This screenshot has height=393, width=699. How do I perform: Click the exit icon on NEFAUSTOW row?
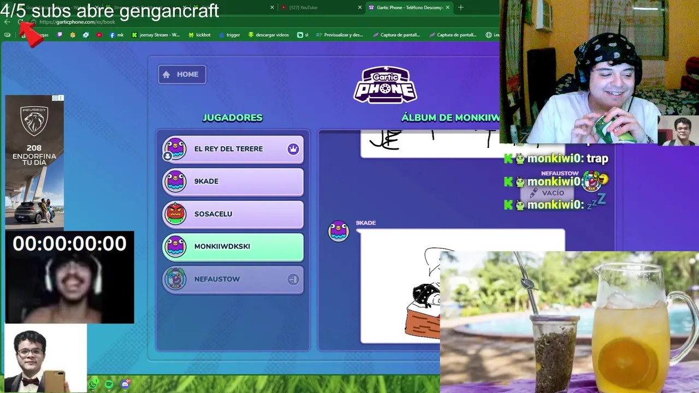coord(293,279)
